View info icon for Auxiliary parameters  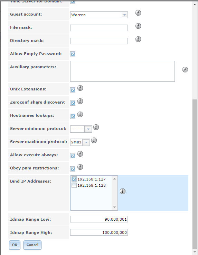(185, 70)
